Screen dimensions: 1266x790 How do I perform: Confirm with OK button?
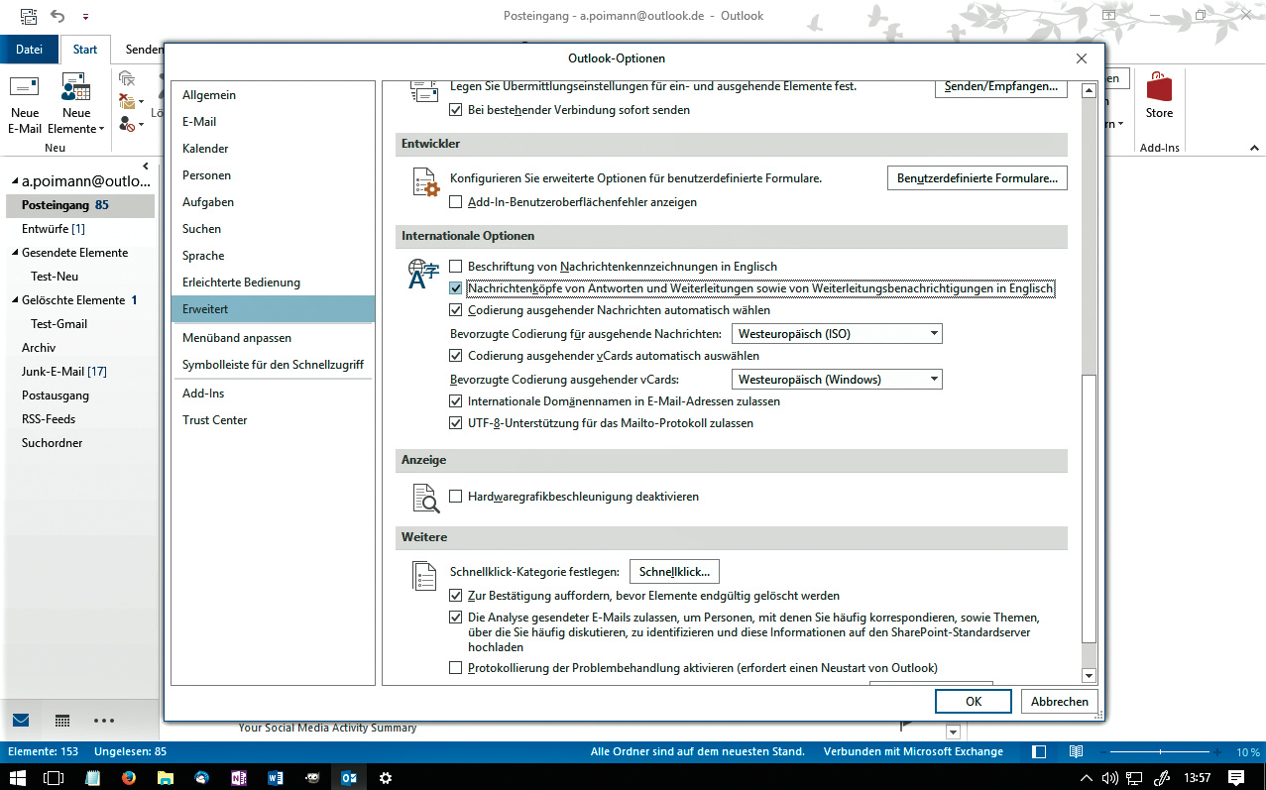pos(974,701)
